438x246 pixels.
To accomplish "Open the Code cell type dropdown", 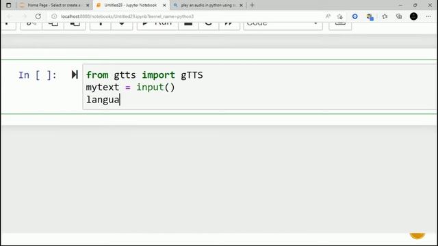I will (x=283, y=25).
